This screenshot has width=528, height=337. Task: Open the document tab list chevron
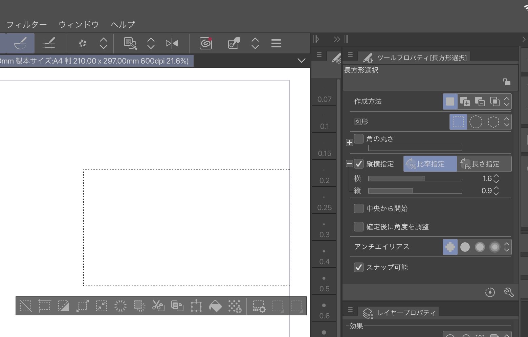tap(301, 61)
